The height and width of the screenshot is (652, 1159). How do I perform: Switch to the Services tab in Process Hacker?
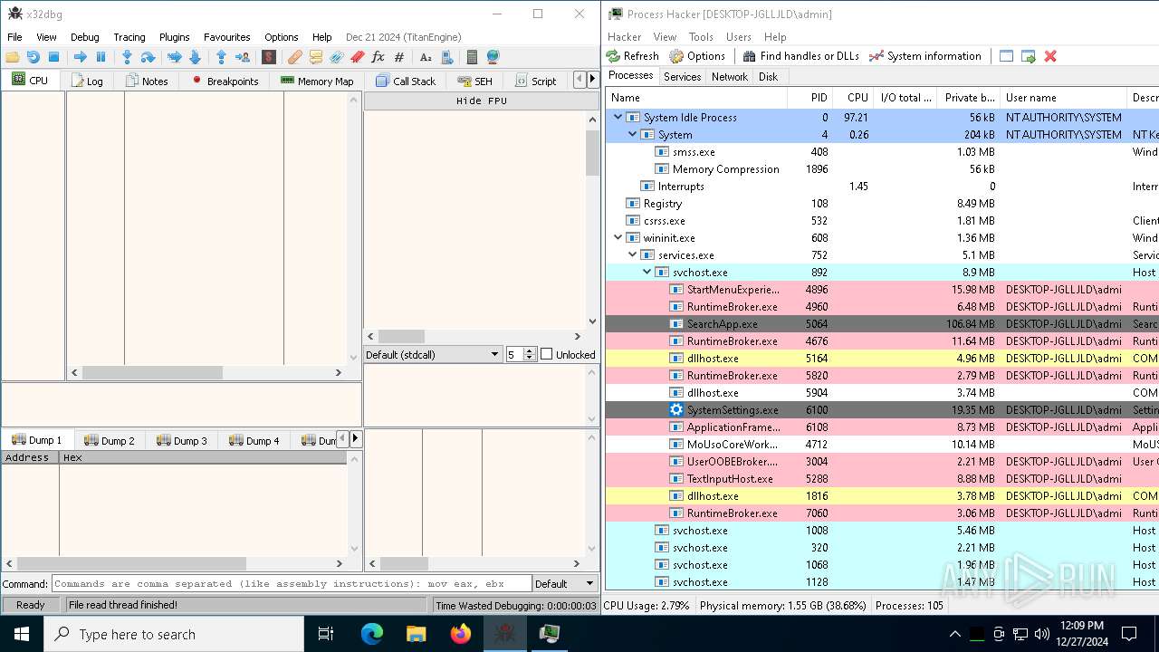point(682,77)
